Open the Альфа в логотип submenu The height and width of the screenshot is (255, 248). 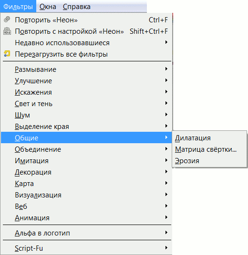tap(86, 233)
